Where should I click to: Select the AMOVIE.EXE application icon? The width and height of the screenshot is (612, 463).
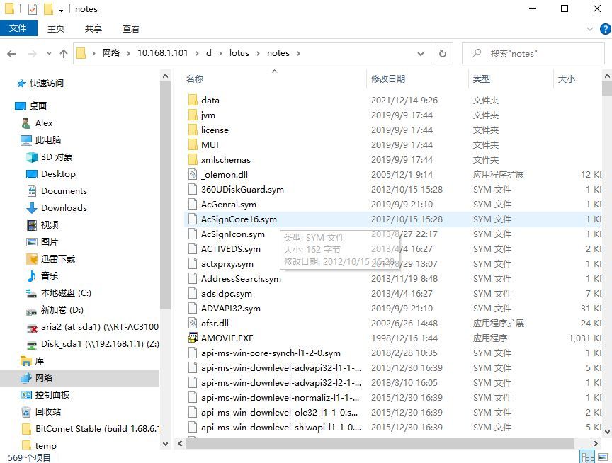tap(193, 338)
